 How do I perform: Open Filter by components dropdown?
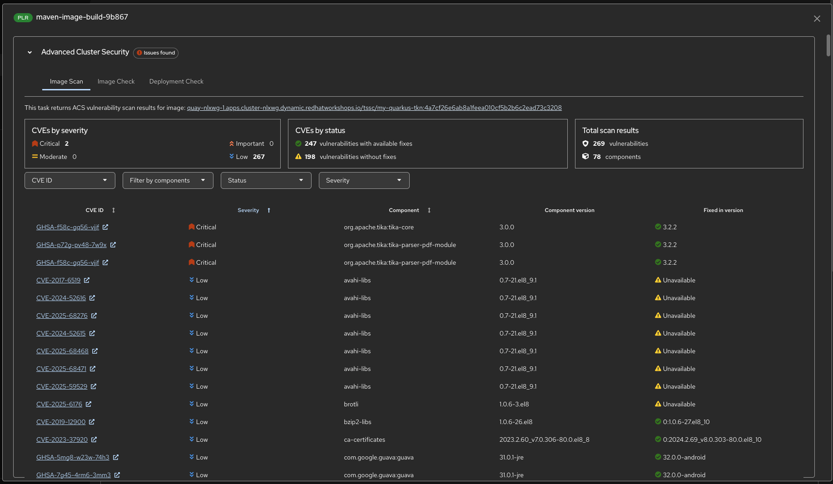coord(168,180)
